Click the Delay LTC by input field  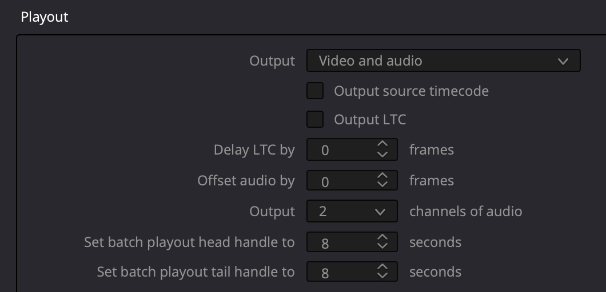352,149
